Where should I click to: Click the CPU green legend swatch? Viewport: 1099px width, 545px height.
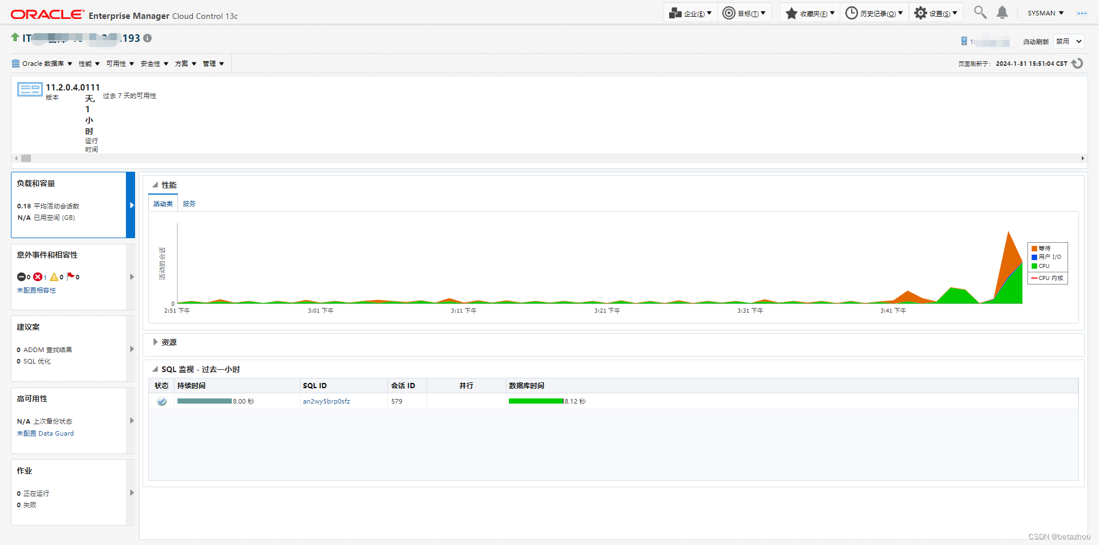tap(1034, 266)
